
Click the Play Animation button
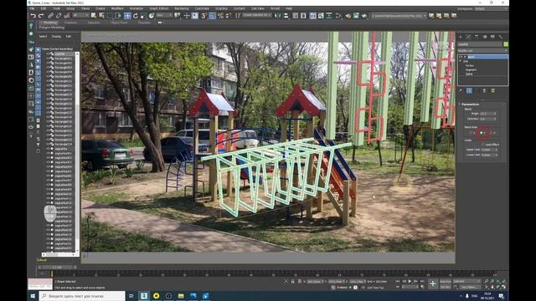(410, 282)
